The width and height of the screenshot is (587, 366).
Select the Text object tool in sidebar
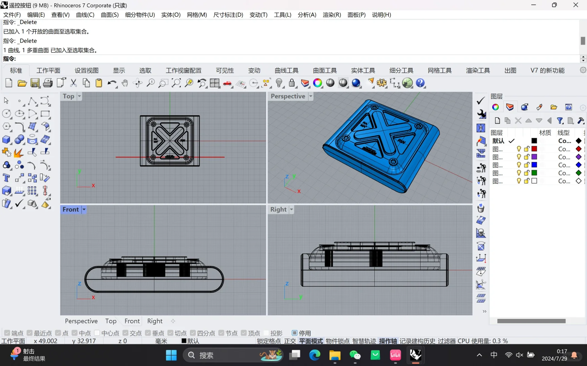pyautogui.click(x=6, y=178)
